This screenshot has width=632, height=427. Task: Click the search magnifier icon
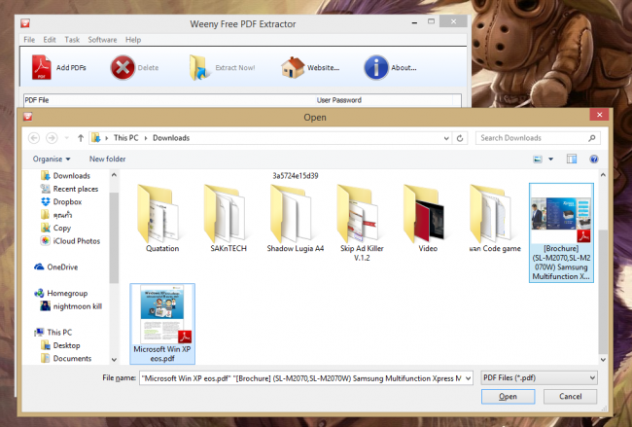tap(592, 138)
